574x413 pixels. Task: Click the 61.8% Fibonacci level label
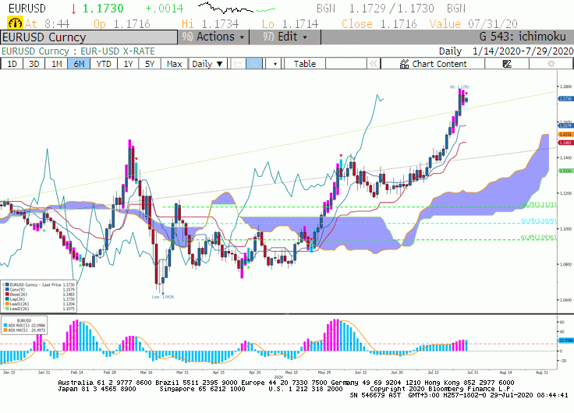[x=538, y=238]
